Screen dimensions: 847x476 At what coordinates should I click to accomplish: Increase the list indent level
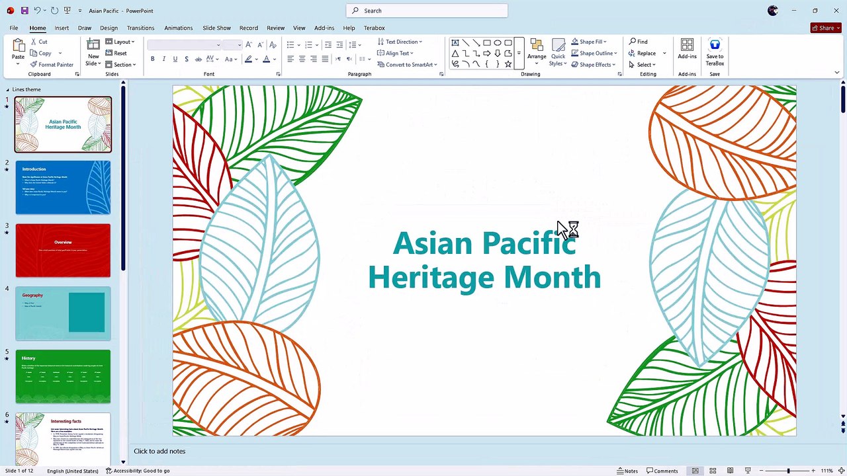pyautogui.click(x=339, y=45)
